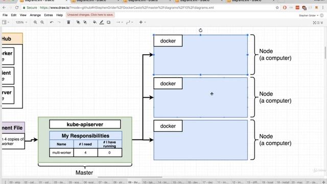Screen dimensions: 327x184
Task: Click the Unsaved changes save notice
Action: tap(90, 15)
